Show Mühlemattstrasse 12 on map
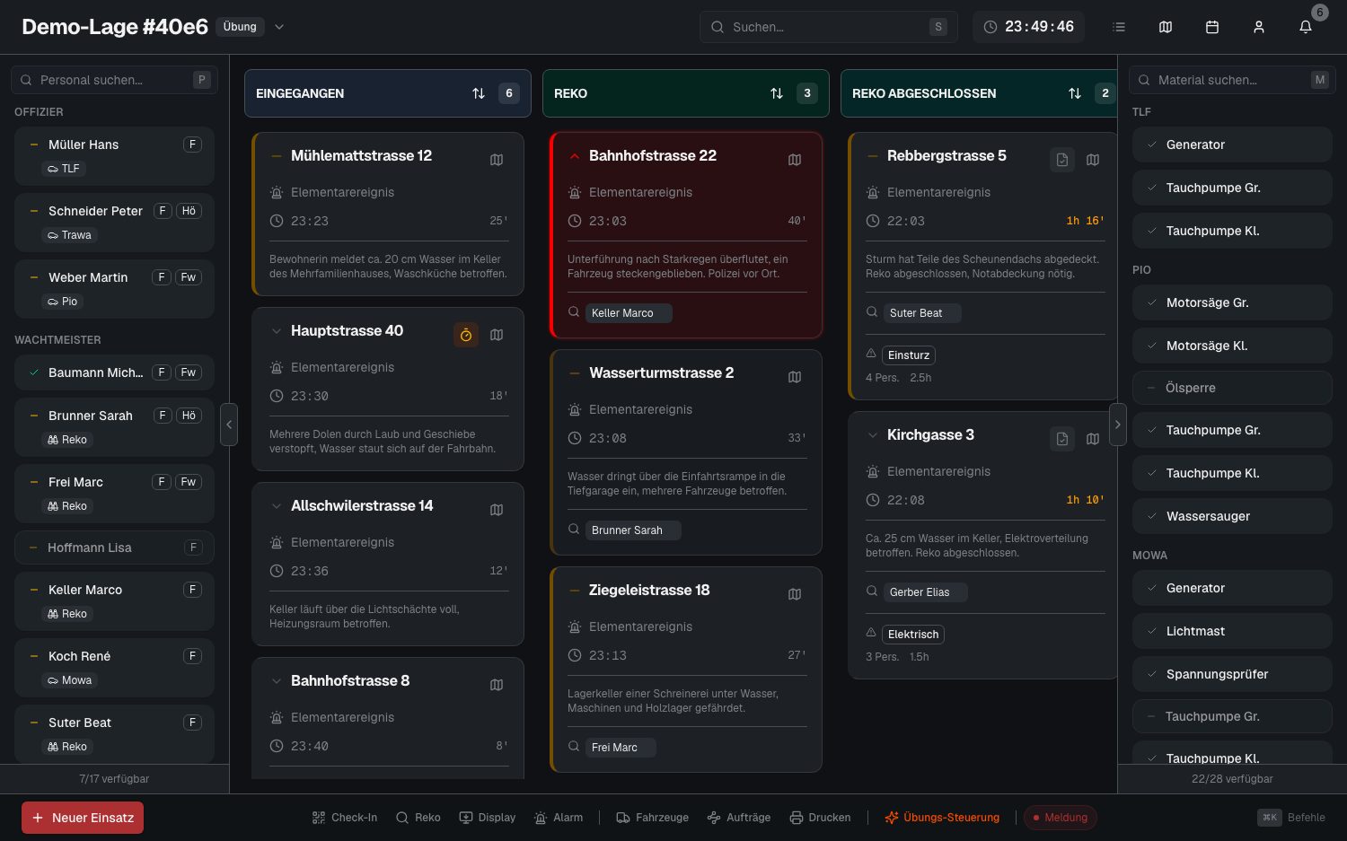1347x841 pixels. pyautogui.click(x=497, y=160)
